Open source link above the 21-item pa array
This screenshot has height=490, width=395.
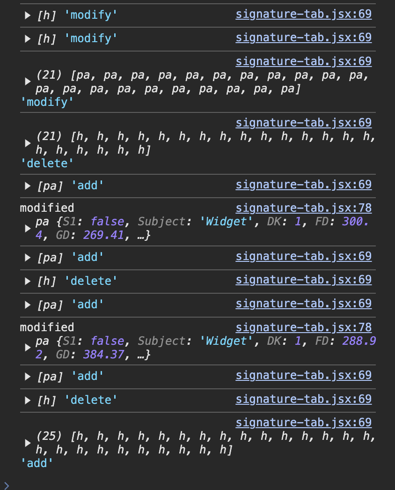(304, 61)
